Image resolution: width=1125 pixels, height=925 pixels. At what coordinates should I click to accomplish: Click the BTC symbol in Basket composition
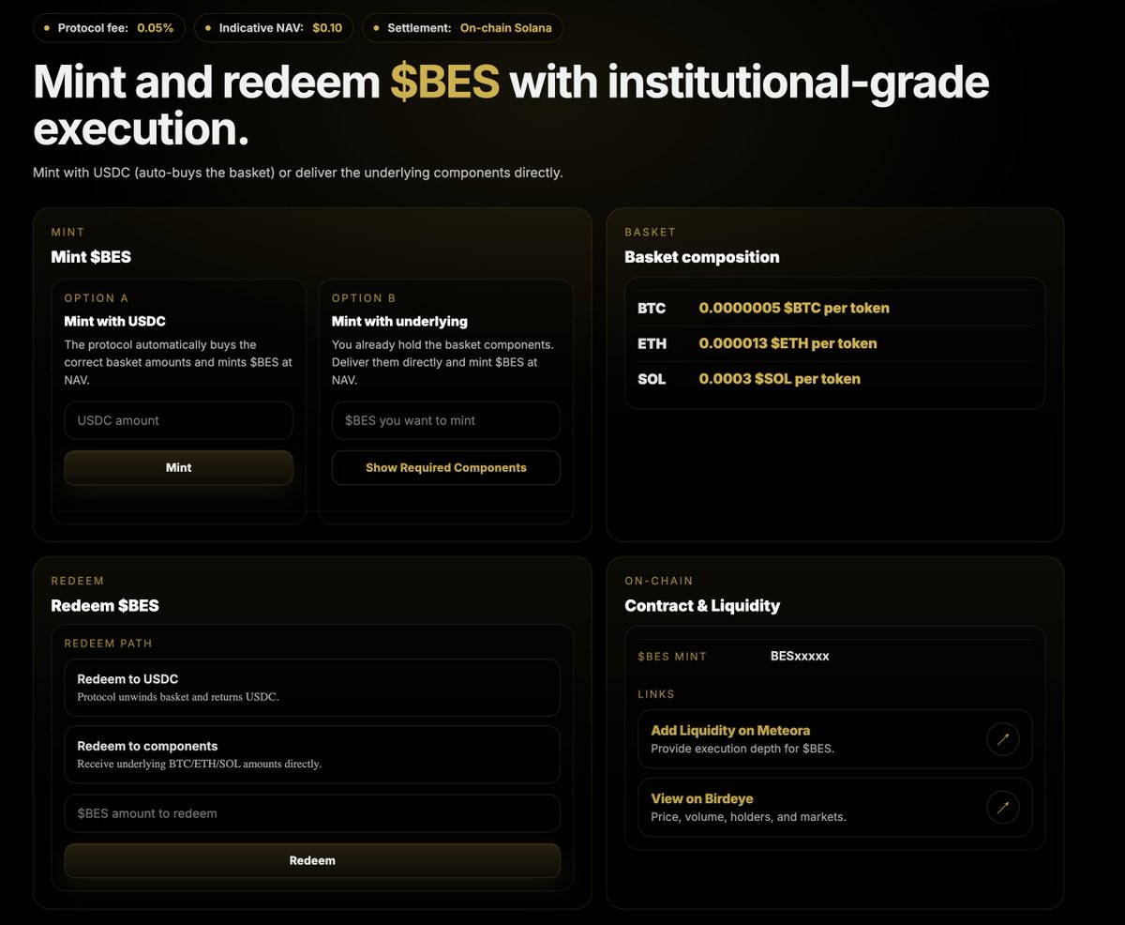coord(652,308)
